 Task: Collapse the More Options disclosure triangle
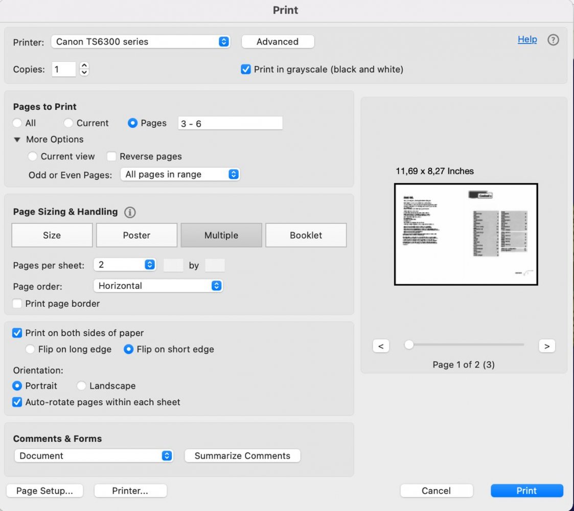17,140
